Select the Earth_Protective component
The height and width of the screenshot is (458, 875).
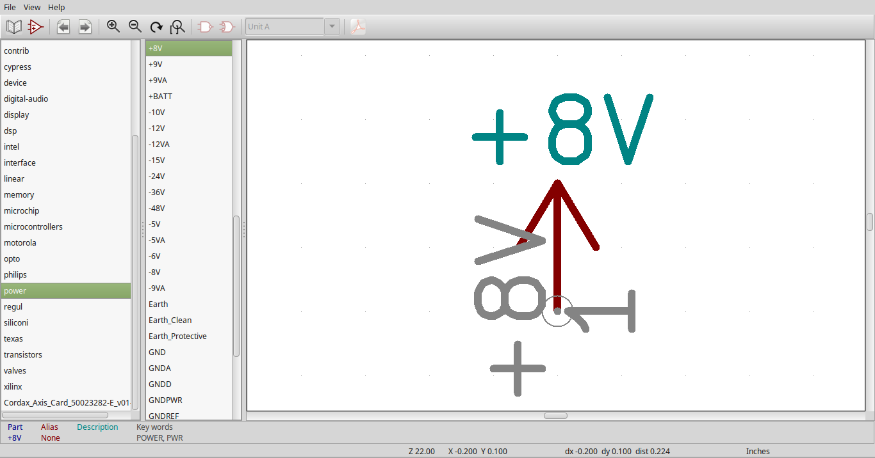click(x=188, y=336)
